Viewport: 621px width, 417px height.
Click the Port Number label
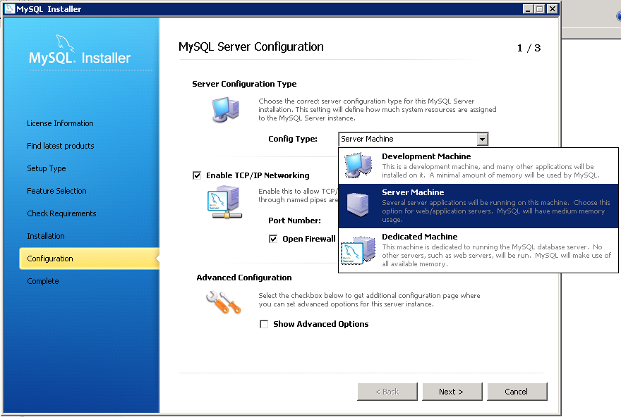[294, 220]
